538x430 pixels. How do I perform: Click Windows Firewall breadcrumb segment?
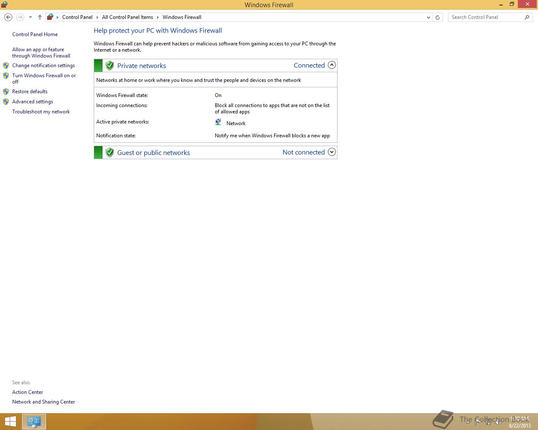coord(182,17)
